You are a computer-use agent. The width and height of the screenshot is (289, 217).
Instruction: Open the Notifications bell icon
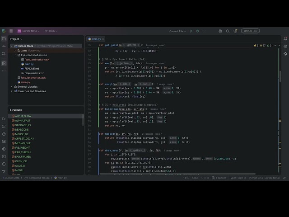pos(285,38)
